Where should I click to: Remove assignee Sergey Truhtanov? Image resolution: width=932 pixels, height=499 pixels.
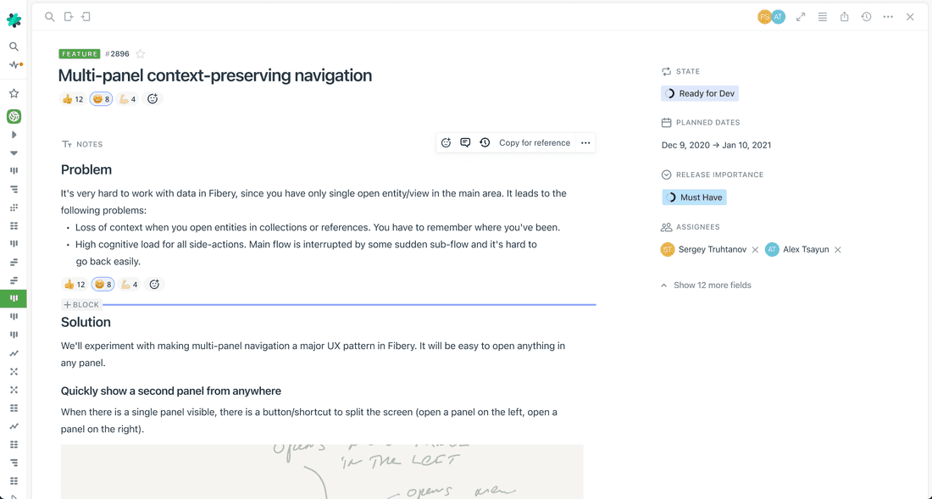[x=755, y=250]
